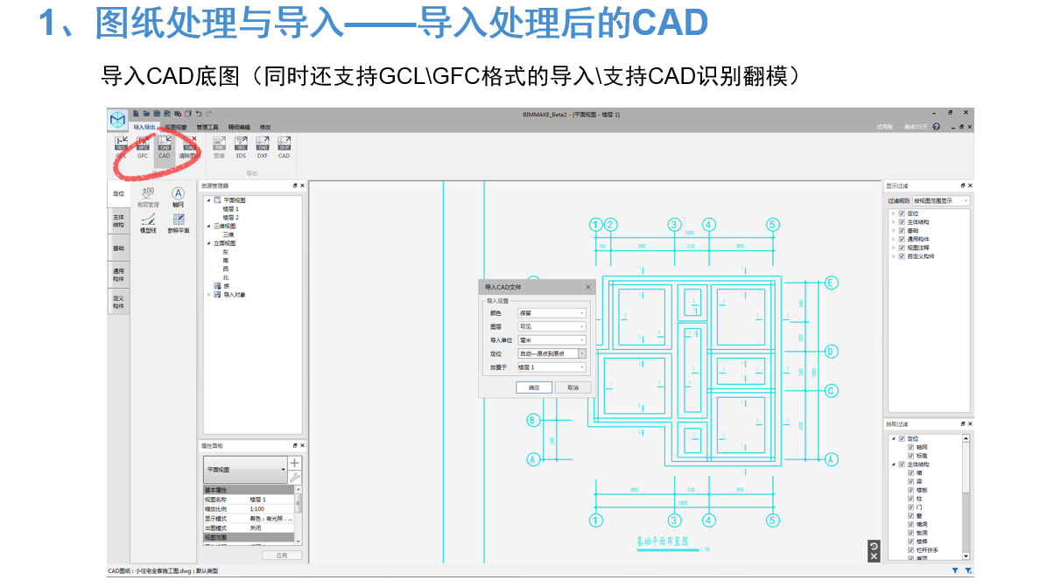Click the 应用 apply button in properties
1040x587 pixels.
282,556
